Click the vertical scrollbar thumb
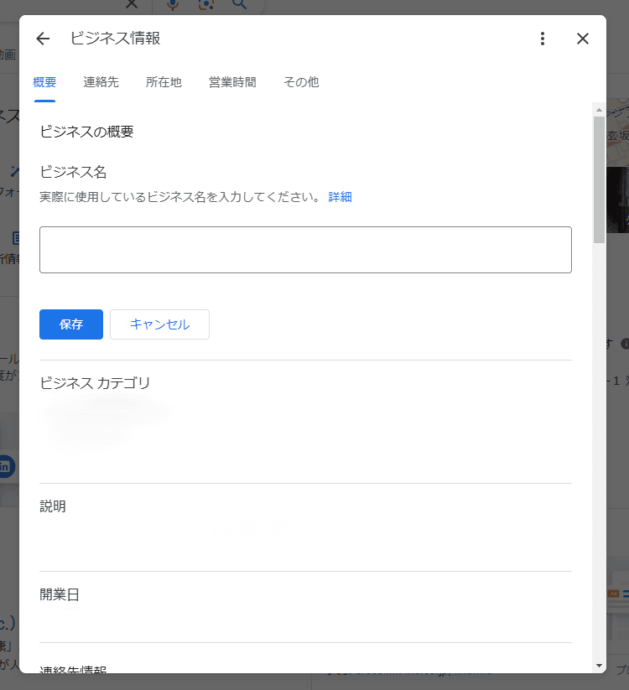The height and width of the screenshot is (690, 629). pyautogui.click(x=599, y=179)
